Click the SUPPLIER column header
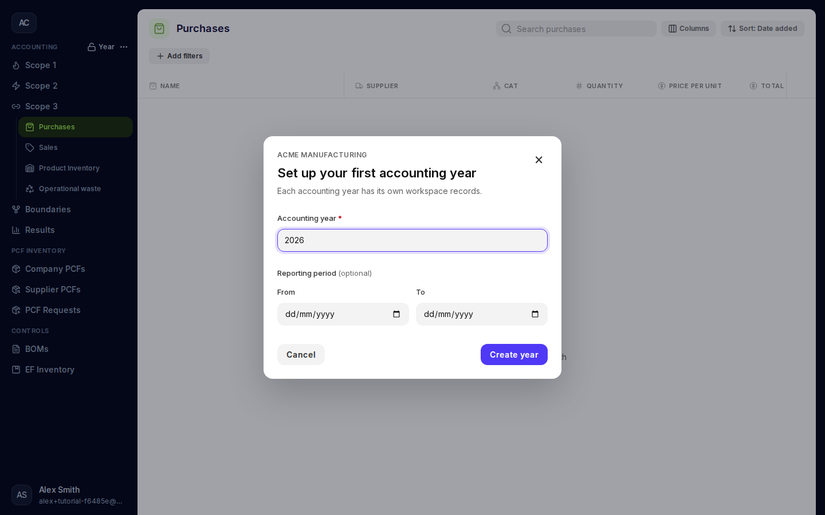This screenshot has height=515, width=825. [377, 86]
